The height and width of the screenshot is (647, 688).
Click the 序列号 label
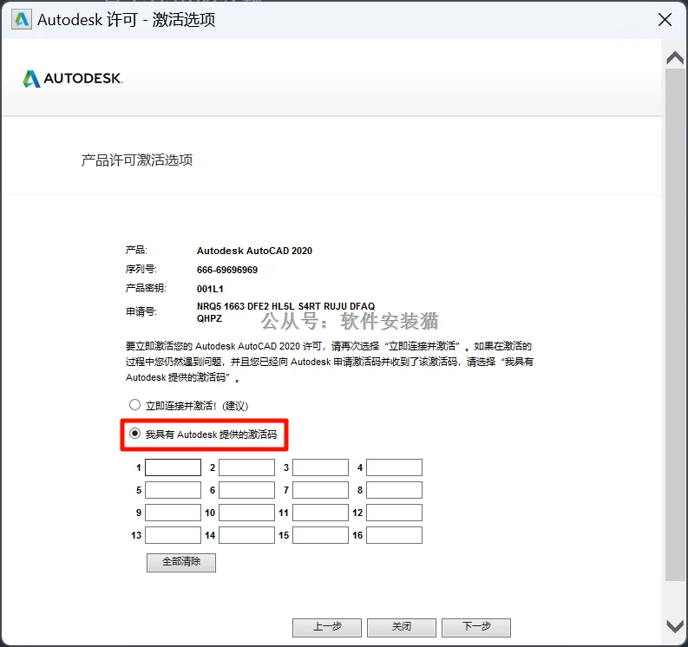[141, 270]
